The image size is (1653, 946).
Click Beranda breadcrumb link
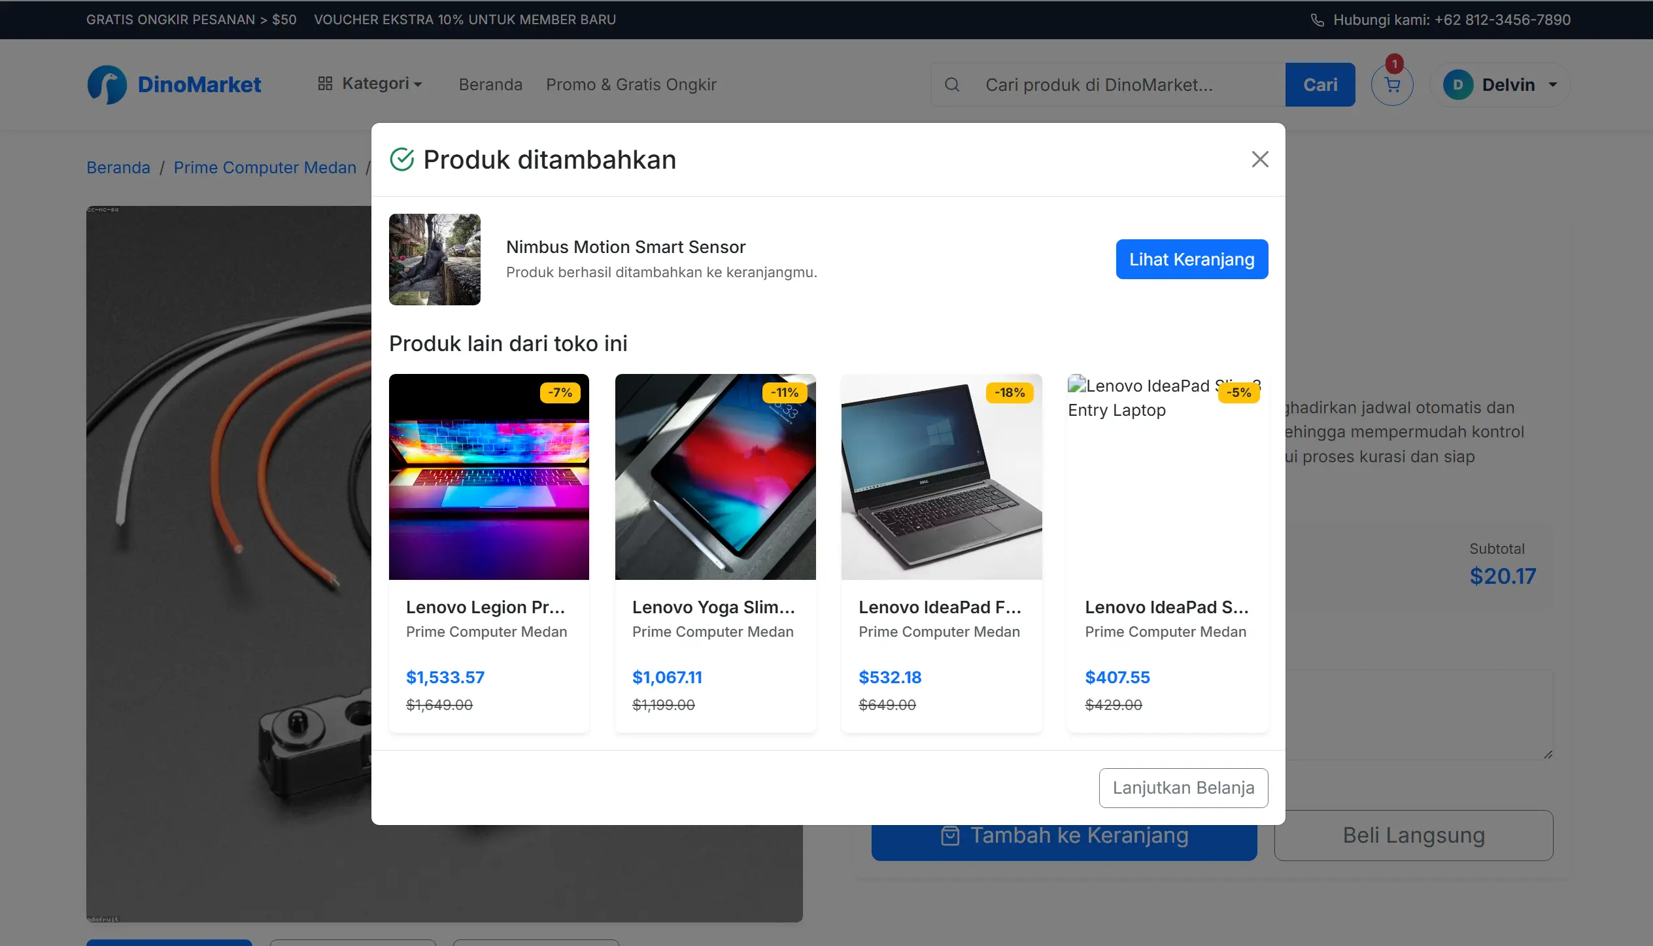click(x=118, y=167)
